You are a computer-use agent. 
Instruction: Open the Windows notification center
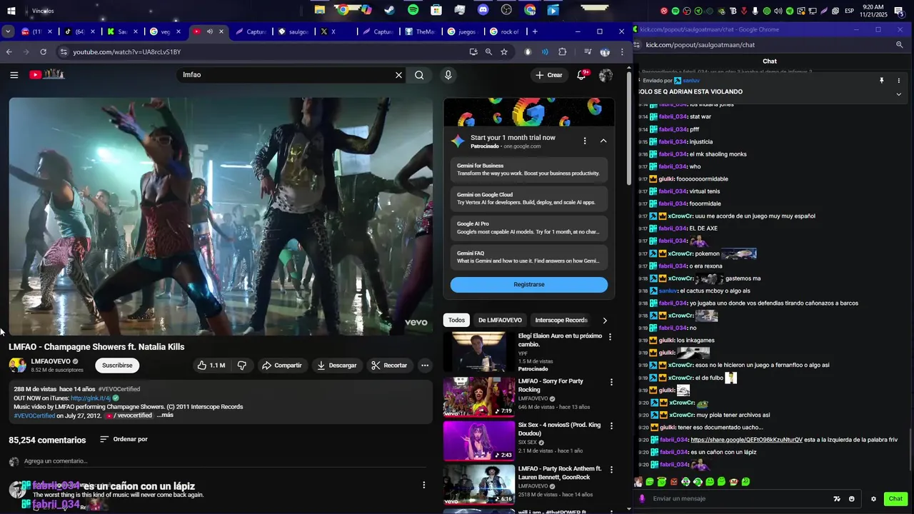pos(901,11)
